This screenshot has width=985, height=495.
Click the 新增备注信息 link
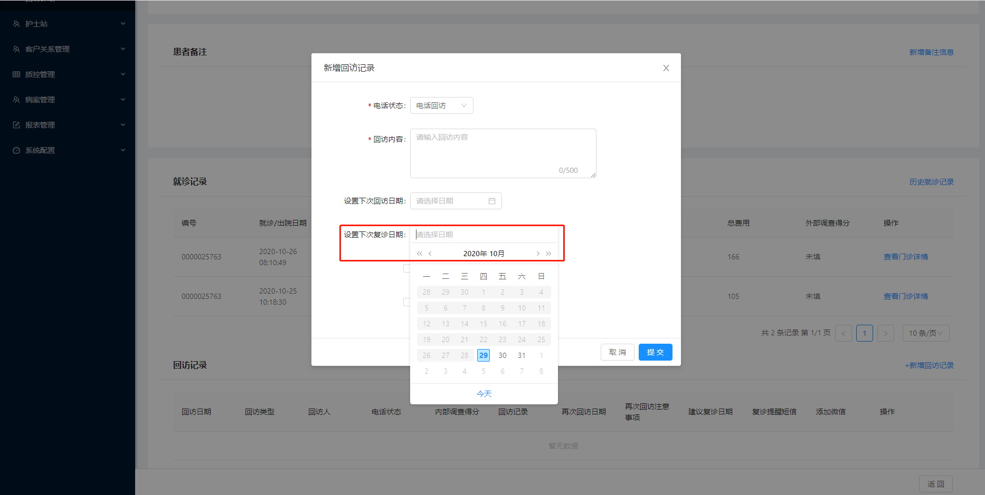click(931, 52)
